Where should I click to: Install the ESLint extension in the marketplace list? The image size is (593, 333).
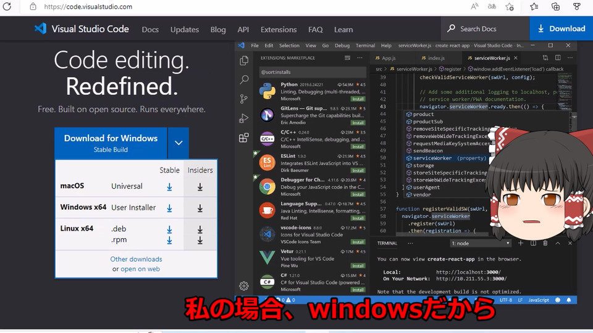pos(358,170)
